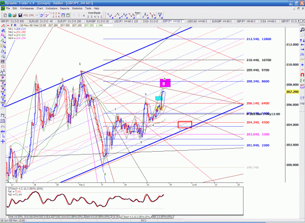Image resolution: width=305 pixels, height=223 pixels.
Task: Click the down three-point swing tool icon
Action: click(x=131, y=15)
